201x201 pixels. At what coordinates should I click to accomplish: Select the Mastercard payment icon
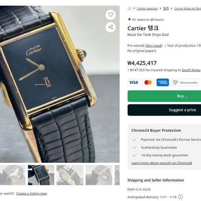tap(148, 82)
